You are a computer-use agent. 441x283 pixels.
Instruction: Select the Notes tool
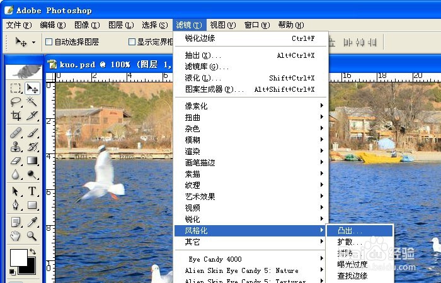(16, 222)
